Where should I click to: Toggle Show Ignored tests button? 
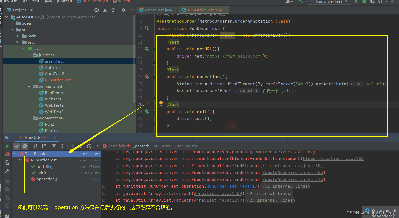click(x=25, y=146)
